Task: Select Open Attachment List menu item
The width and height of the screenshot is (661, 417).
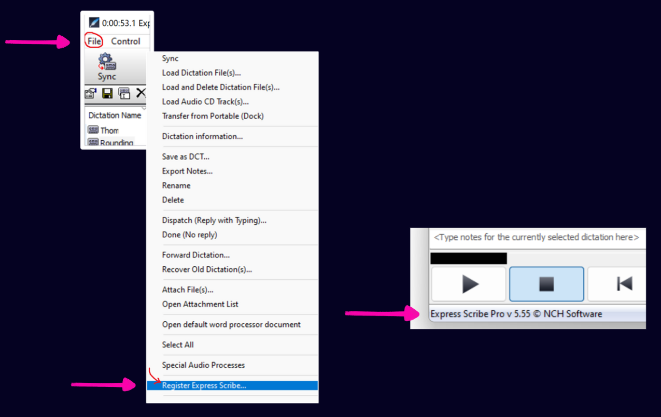Action: [200, 305]
